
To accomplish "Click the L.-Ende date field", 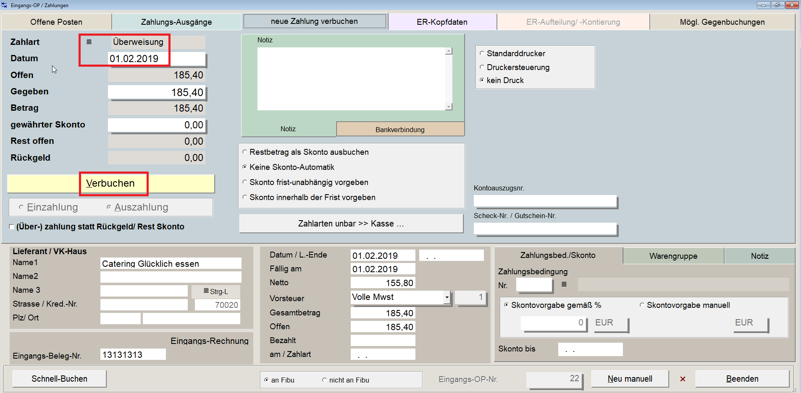I will tap(452, 255).
